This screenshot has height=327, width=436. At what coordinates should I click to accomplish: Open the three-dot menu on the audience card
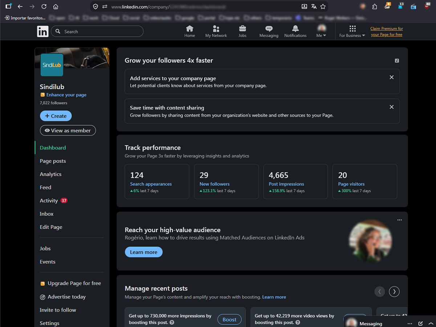399,220
